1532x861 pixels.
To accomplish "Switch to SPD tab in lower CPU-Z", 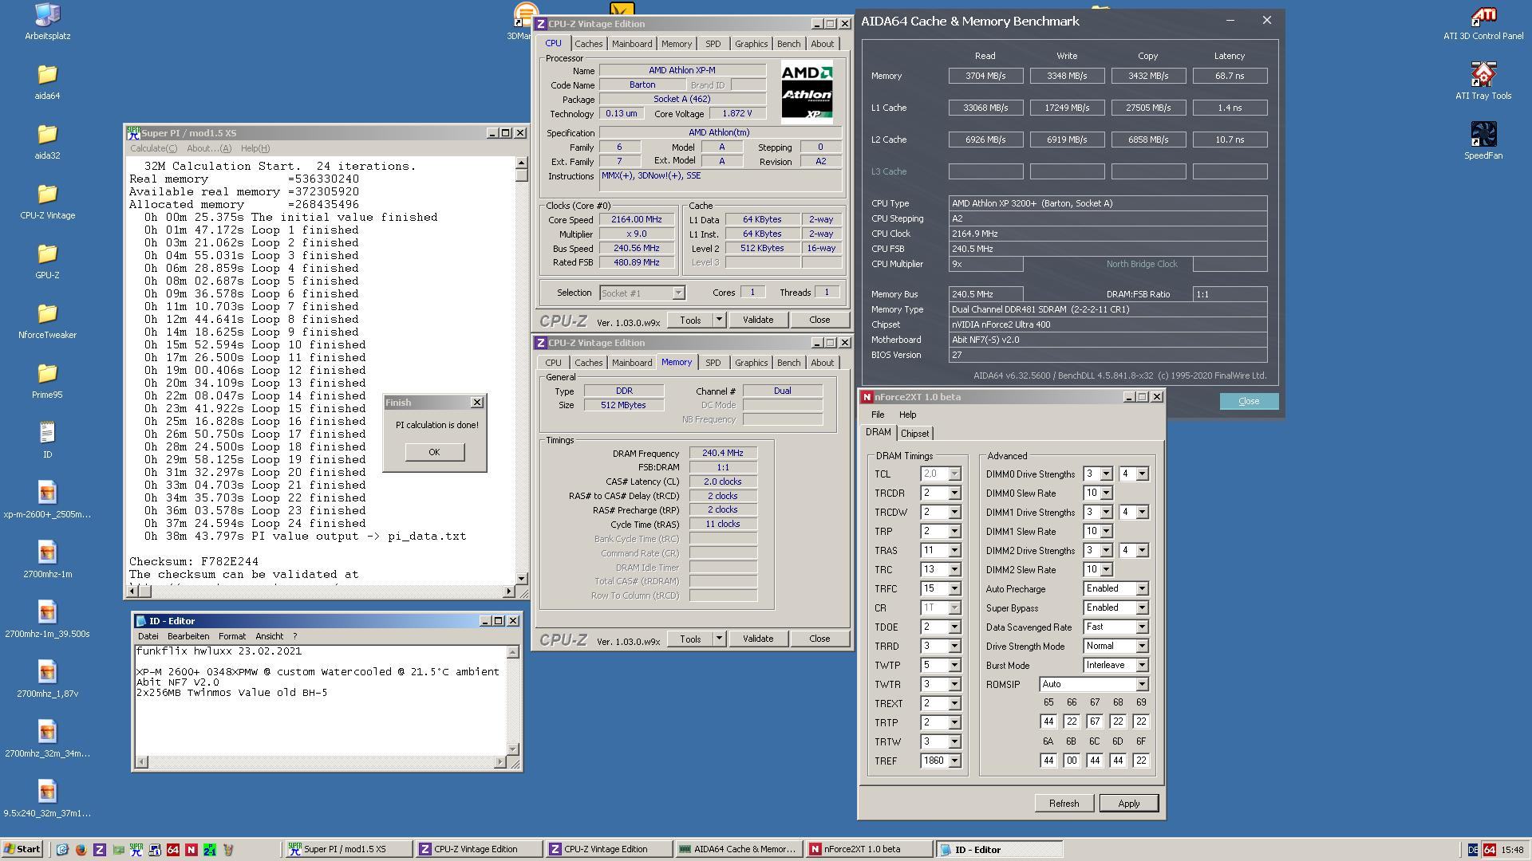I will coord(713,363).
